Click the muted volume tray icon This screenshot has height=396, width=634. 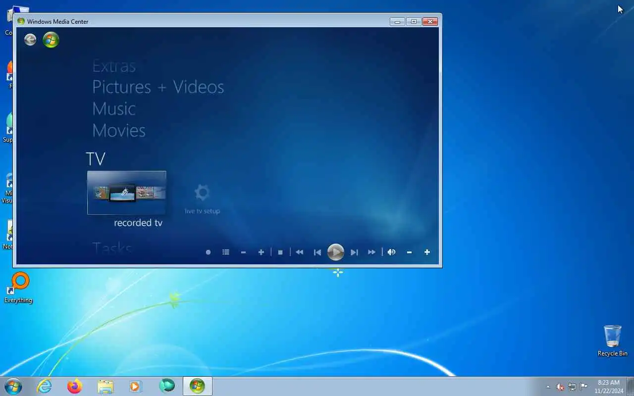pyautogui.click(x=560, y=387)
